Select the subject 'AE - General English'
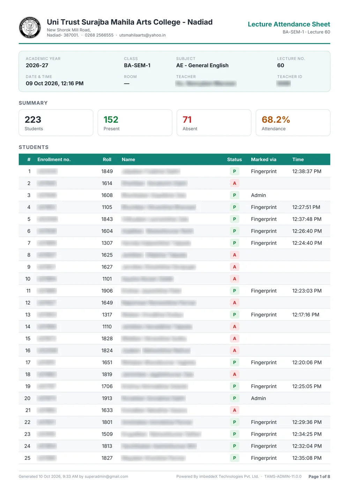349x493 pixels. 202,65
